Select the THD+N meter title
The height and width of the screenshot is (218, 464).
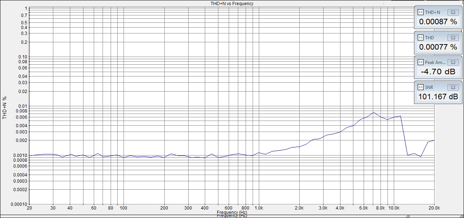pos(432,12)
